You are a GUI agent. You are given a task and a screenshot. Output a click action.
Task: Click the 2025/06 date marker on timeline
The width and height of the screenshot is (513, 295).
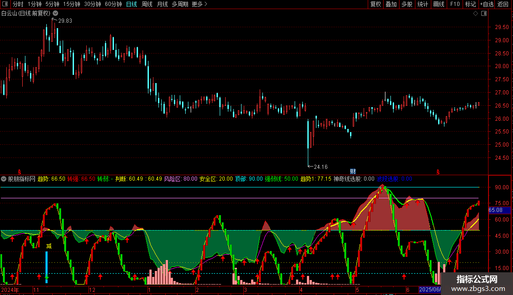tap(430, 290)
